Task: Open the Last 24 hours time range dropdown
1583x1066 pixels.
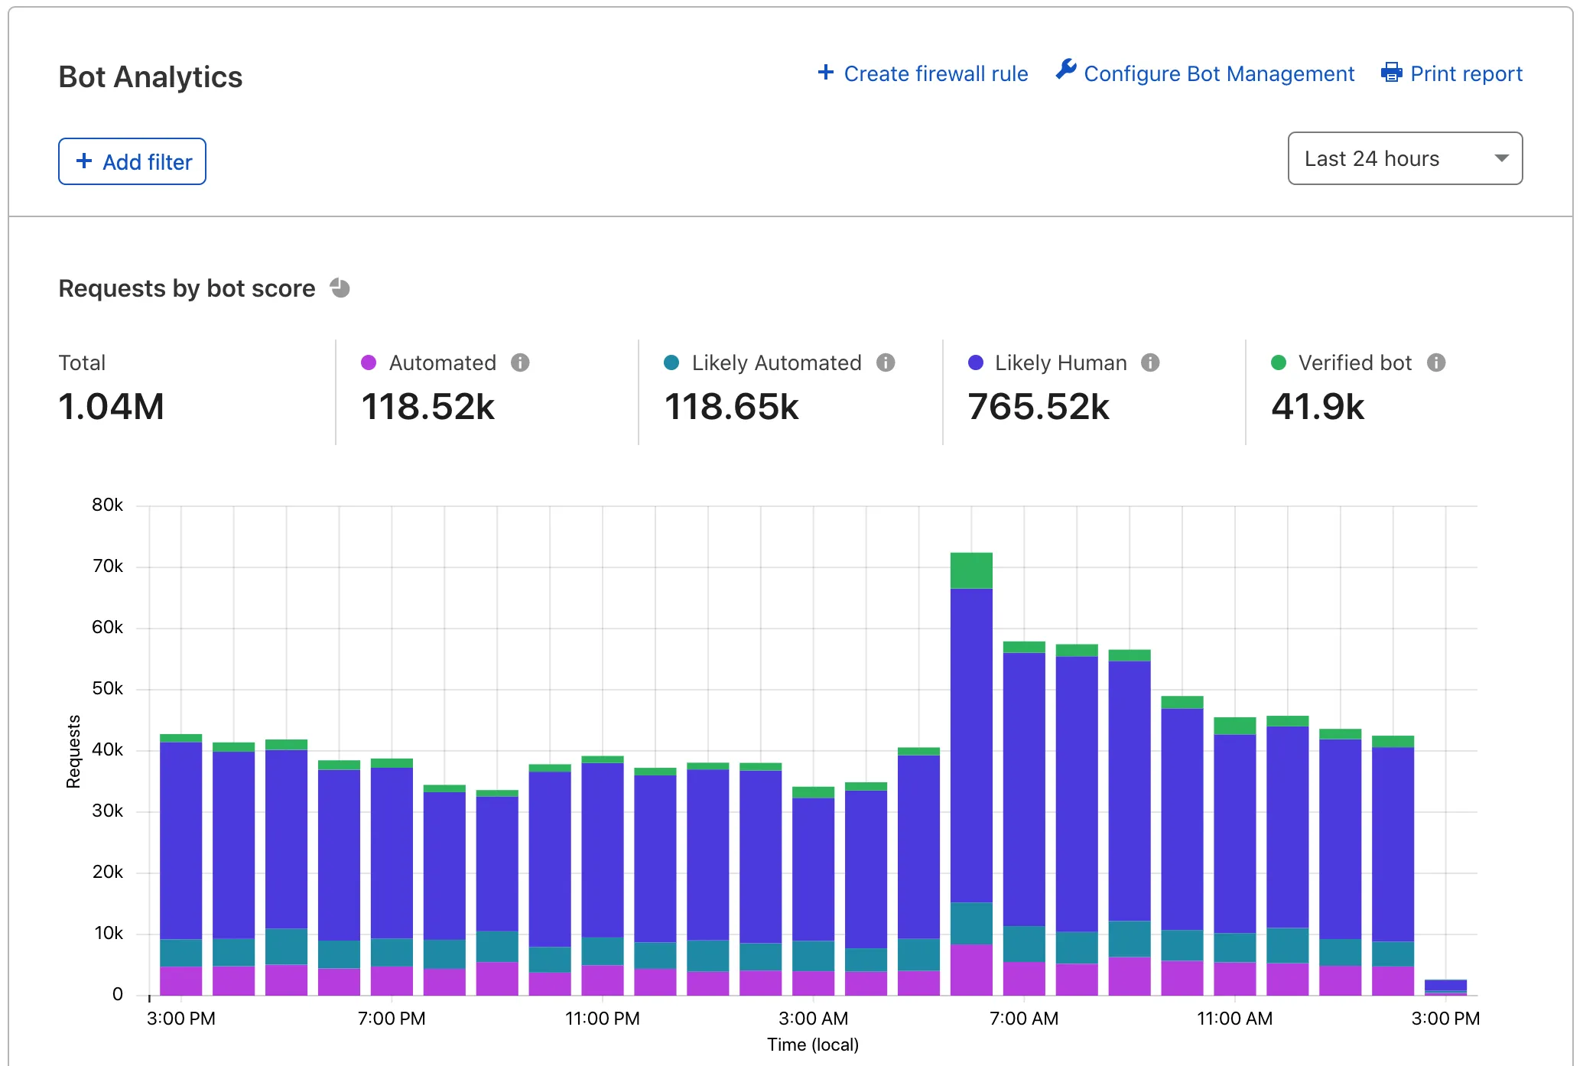Action: (x=1405, y=158)
